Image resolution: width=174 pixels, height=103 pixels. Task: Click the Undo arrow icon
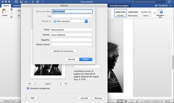point(26,2)
